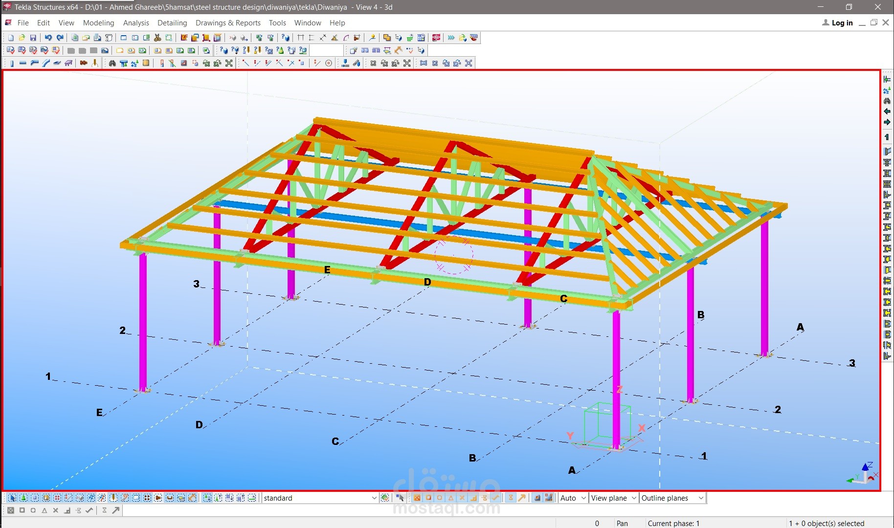This screenshot has width=894, height=528.
Task: Open the File menu
Action: click(x=23, y=22)
